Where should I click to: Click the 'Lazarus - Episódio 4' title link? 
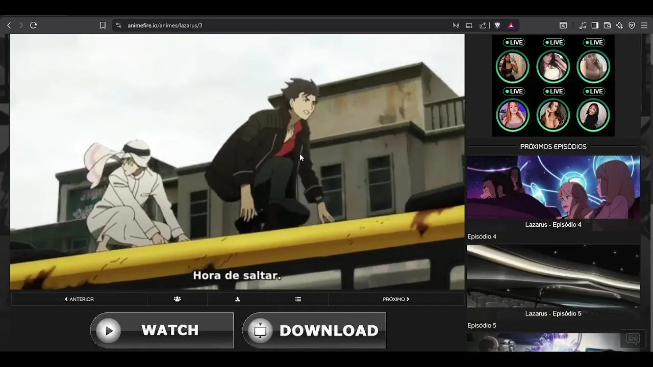[x=553, y=225]
